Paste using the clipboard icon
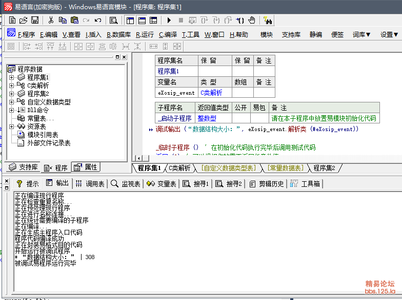Image resolution: width=402 pixels, height=300 pixels. 74,20
